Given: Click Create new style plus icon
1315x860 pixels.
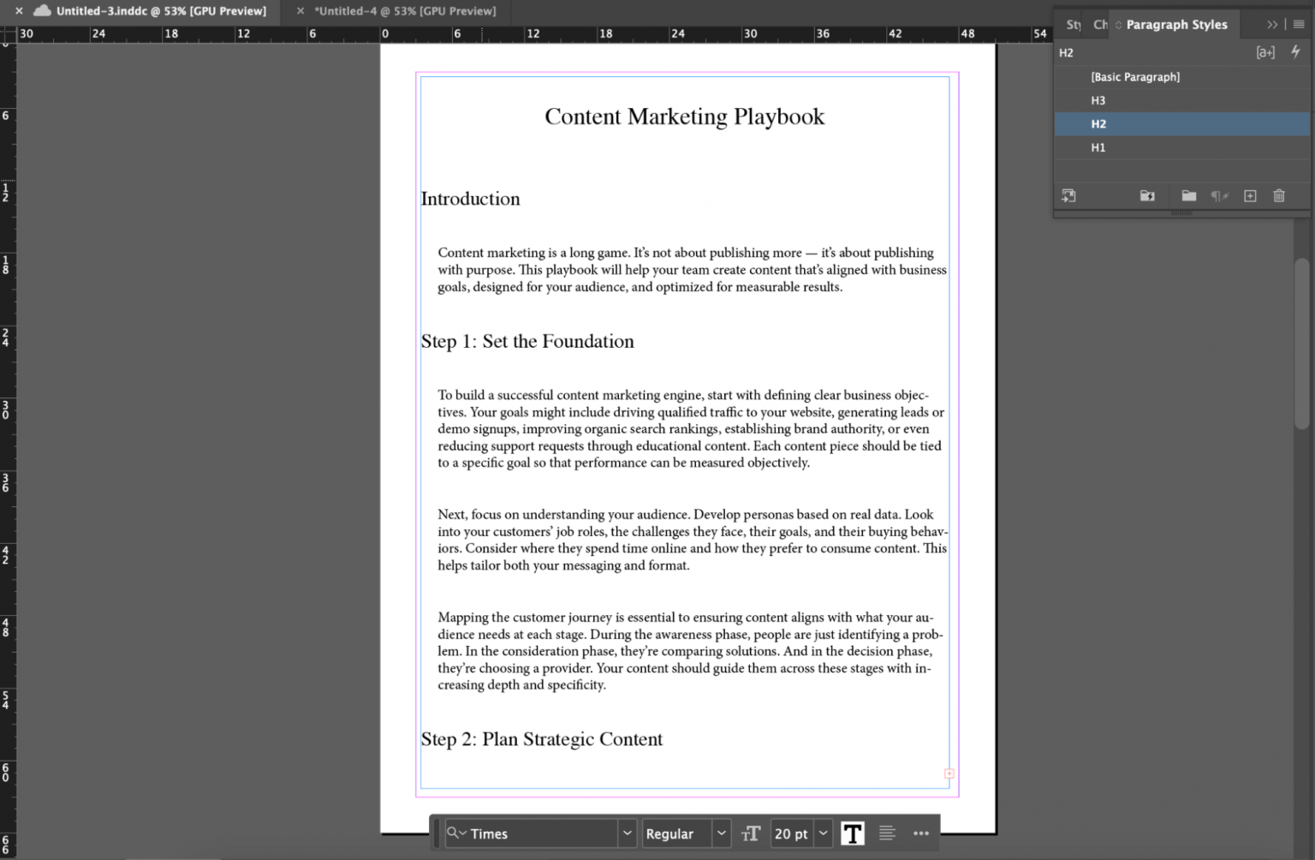Looking at the screenshot, I should (x=1250, y=196).
